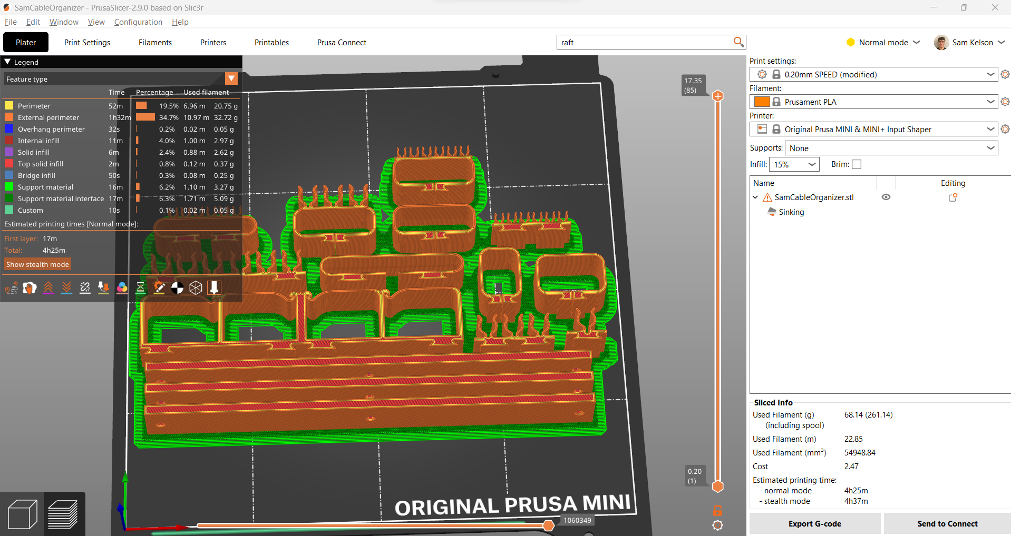
Task: Toggle the layer slider lock icon
Action: tap(717, 510)
